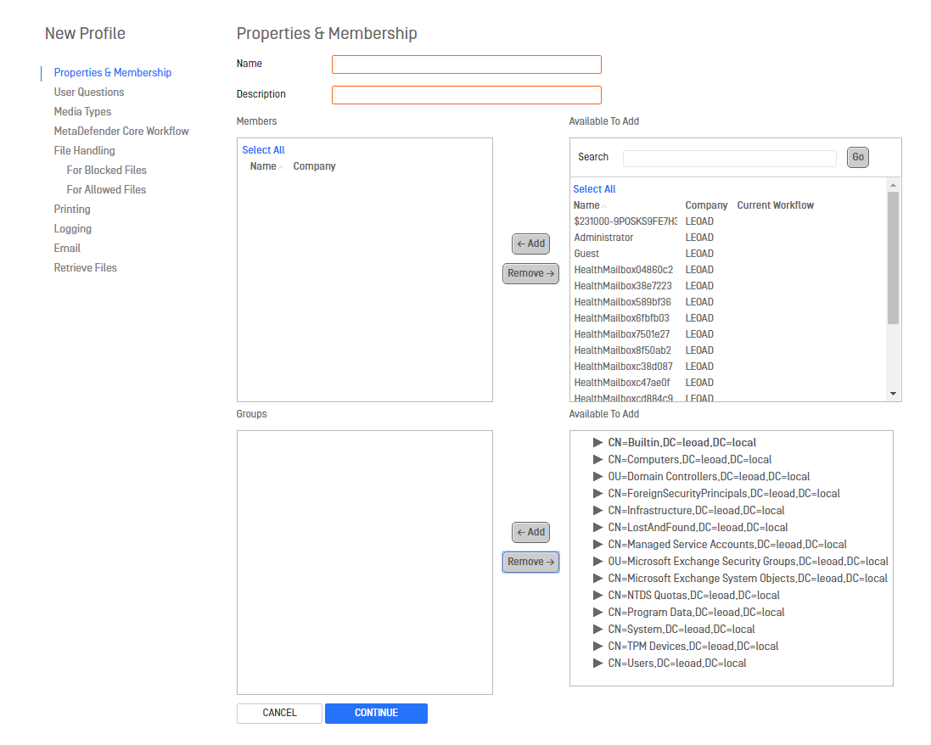
Task: Expand the CN=Builtin tree node
Action: pos(598,442)
